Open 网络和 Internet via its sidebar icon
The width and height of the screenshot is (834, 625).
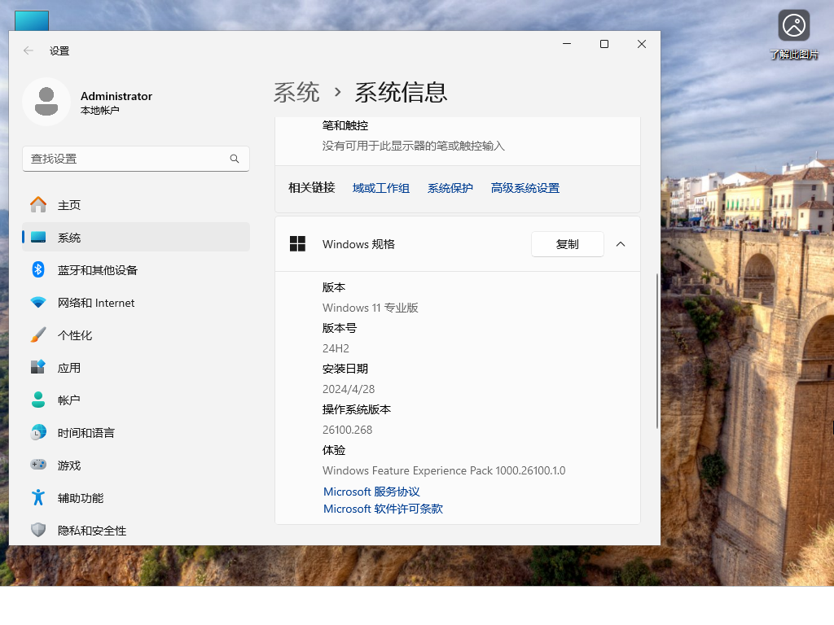pyautogui.click(x=37, y=302)
